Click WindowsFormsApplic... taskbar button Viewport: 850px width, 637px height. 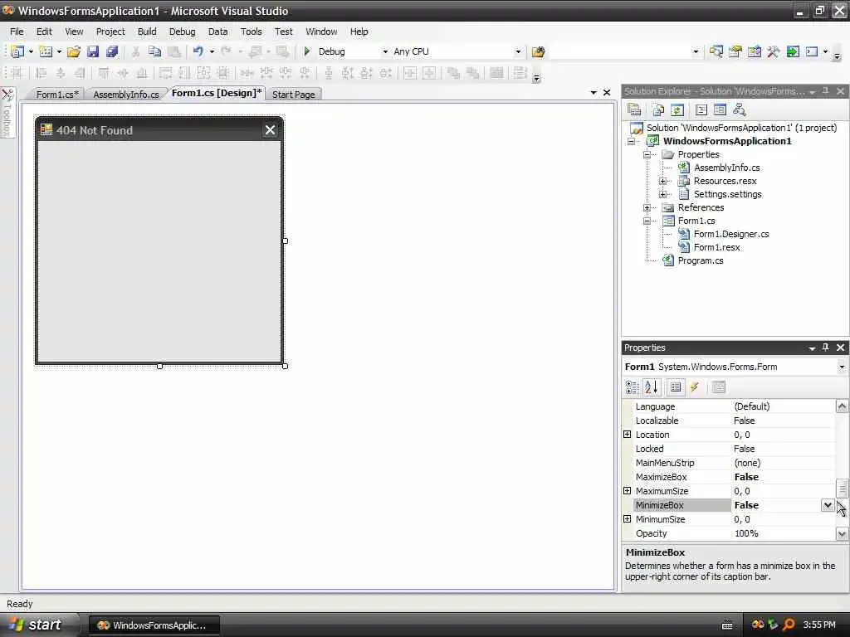[154, 625]
